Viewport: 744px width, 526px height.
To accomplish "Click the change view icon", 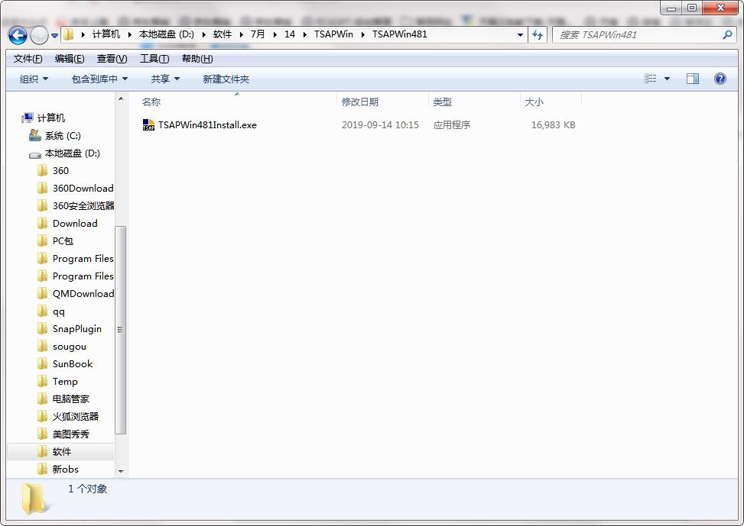I will [651, 79].
